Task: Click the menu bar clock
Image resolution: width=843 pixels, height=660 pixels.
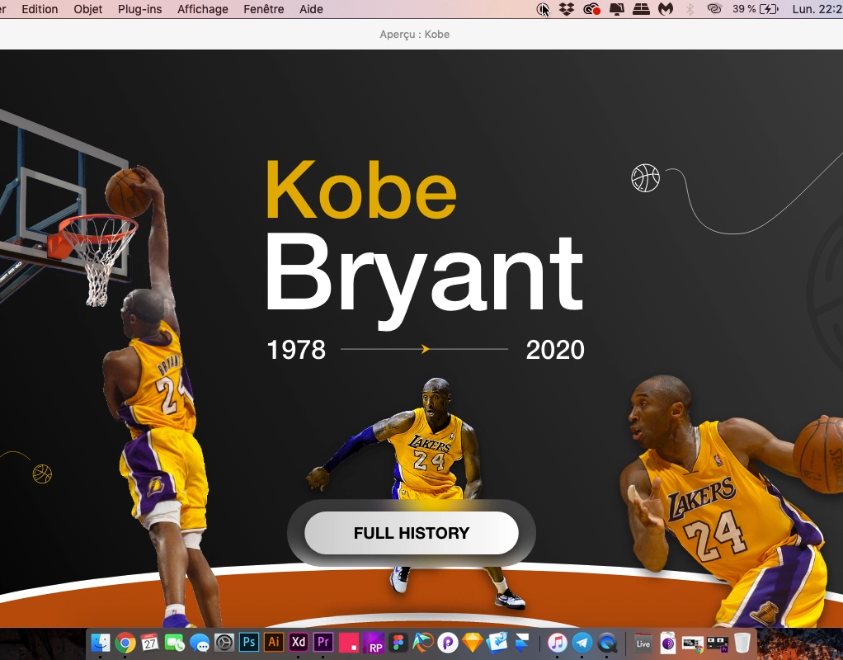Action: coord(817,9)
